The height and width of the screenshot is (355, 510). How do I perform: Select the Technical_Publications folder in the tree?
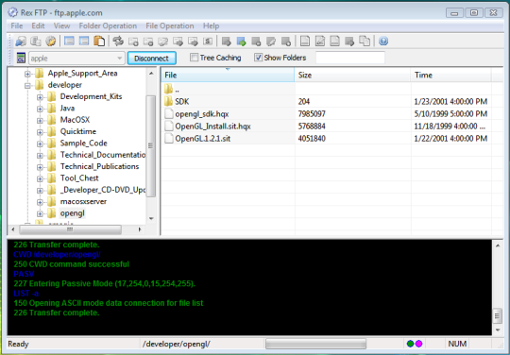99,166
